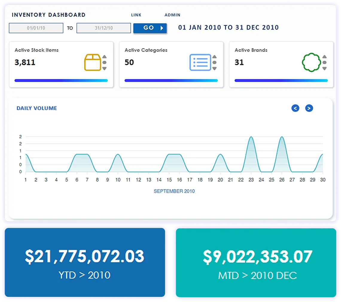Click down arrow on Active Stock Items card
This screenshot has height=302, width=341.
(104, 69)
